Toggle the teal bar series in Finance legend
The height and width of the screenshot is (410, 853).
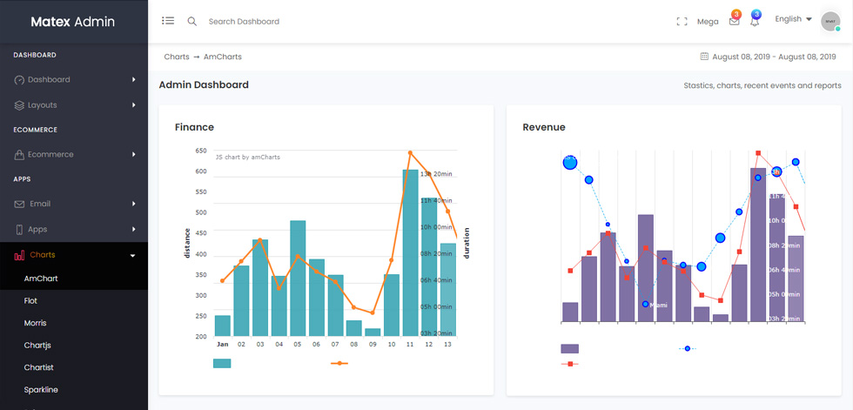point(222,363)
